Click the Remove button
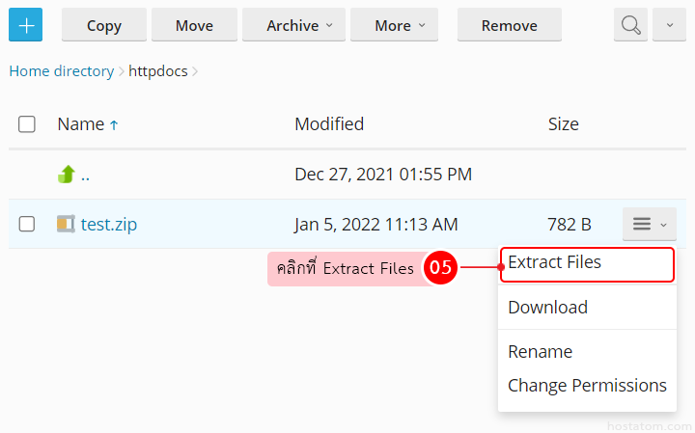 point(510,25)
